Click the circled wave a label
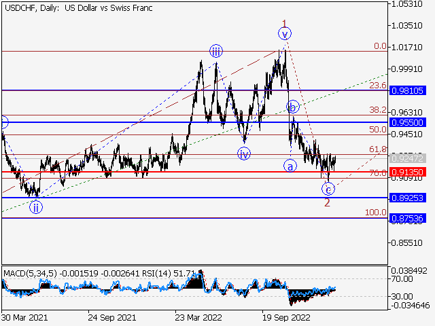435x326 pixels. click(290, 165)
